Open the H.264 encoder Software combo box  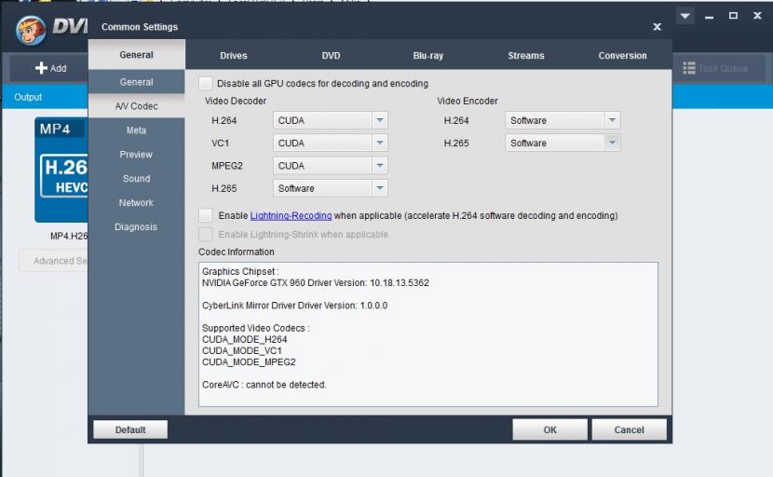563,120
